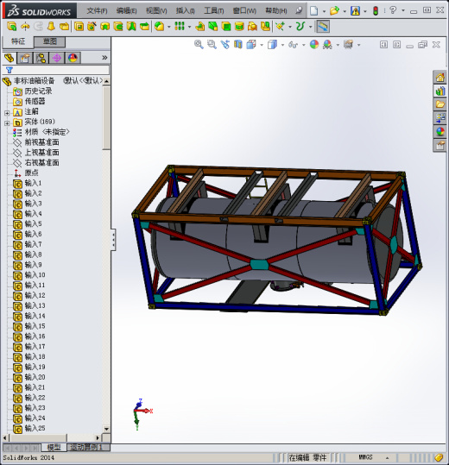Click the Revolved Boss icon in the features toolbar
The height and width of the screenshot is (465, 449).
[x=25, y=27]
